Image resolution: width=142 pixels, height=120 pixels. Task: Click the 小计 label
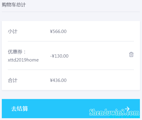coord(13,31)
